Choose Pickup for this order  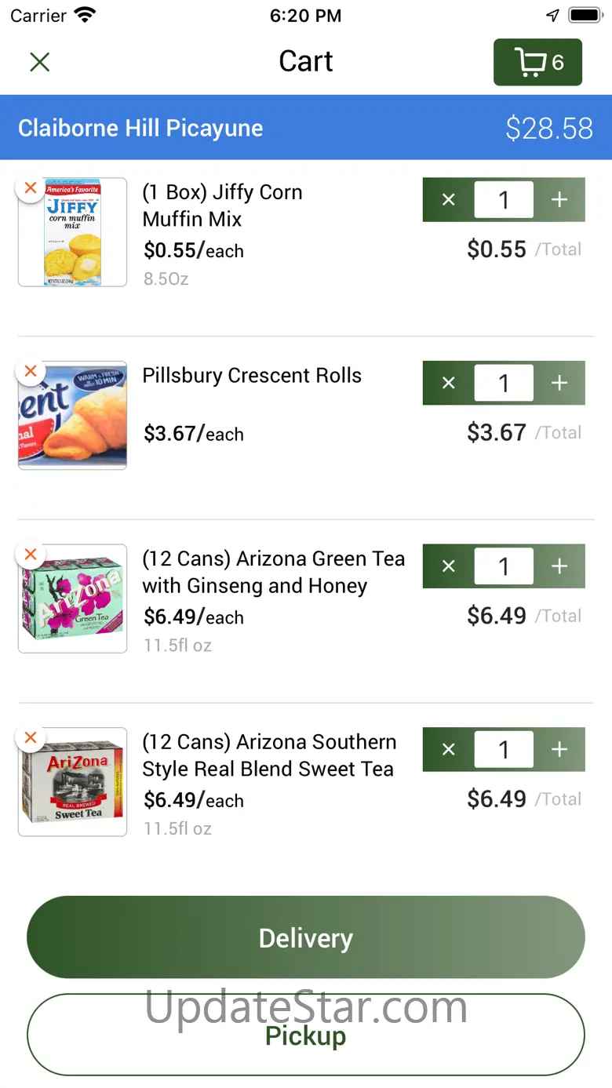tap(306, 1035)
